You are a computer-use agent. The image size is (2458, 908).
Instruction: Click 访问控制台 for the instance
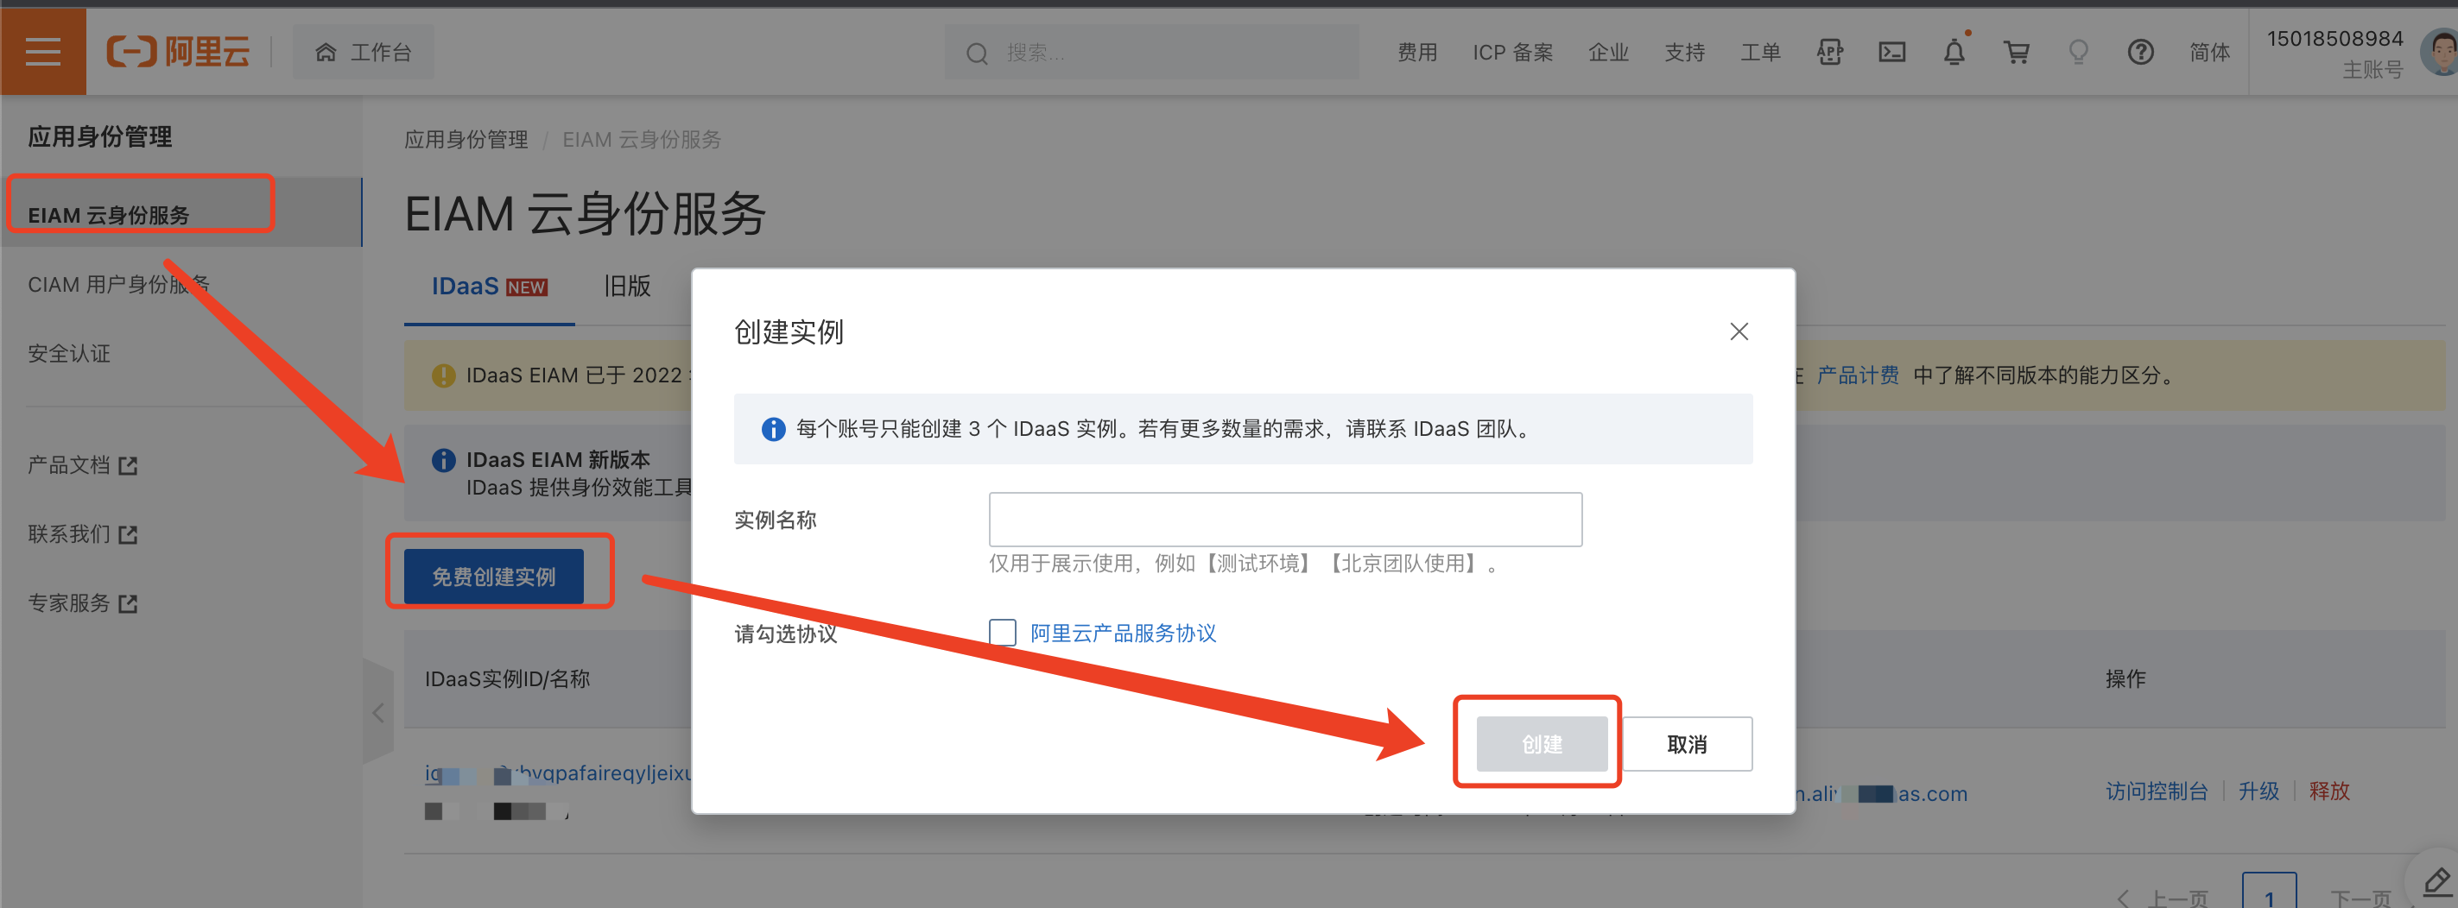[x=2156, y=791]
